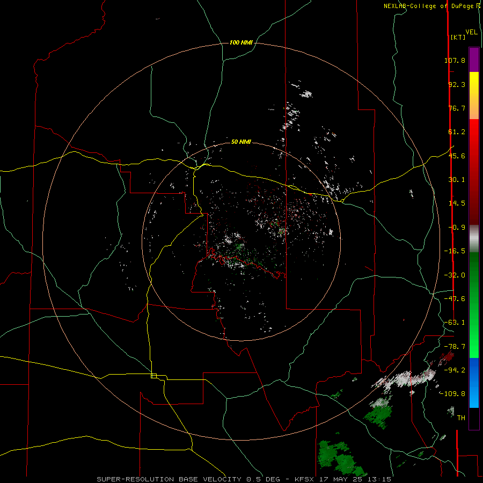
Task: Click the Super-Resolution Base Velocity KFSX caption
Action: [244, 479]
